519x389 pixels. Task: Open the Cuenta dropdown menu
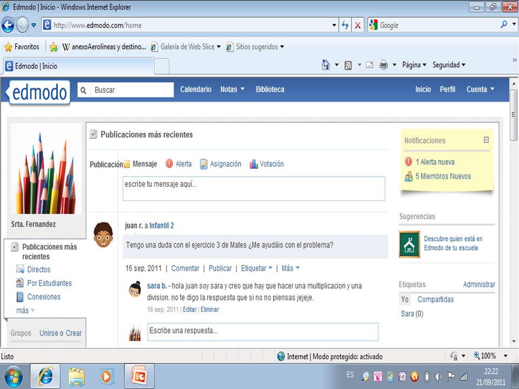coord(480,89)
